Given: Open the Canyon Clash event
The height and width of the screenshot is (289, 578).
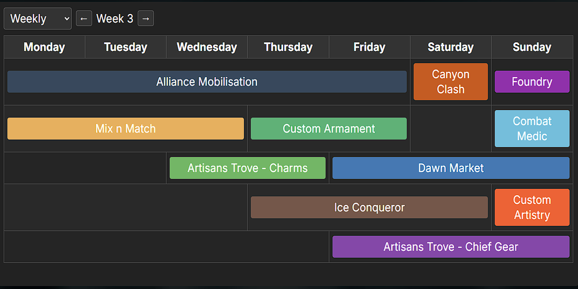Looking at the screenshot, I should (x=451, y=82).
